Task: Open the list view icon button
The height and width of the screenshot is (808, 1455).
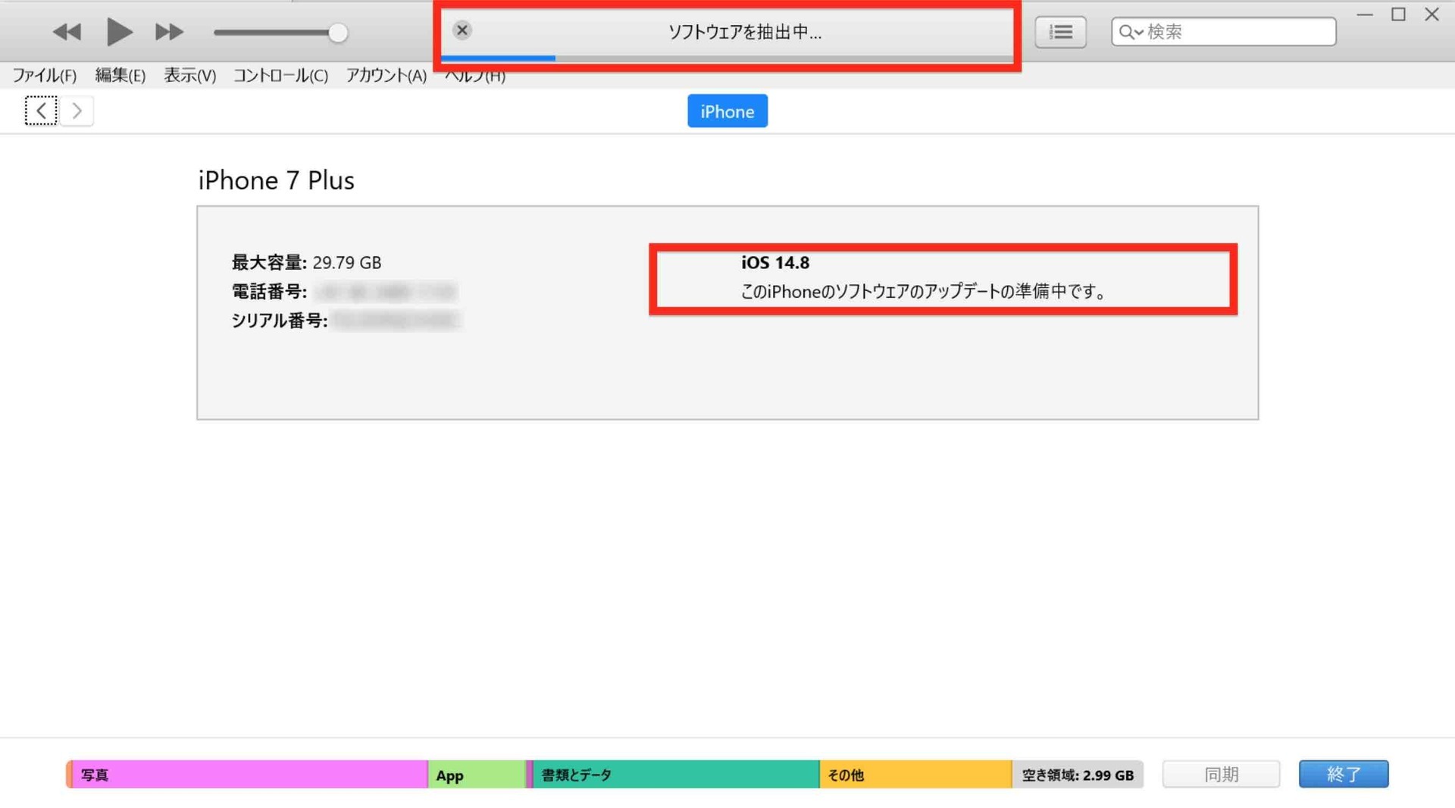Action: tap(1060, 32)
